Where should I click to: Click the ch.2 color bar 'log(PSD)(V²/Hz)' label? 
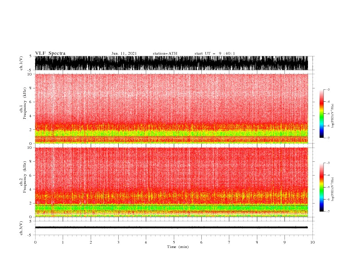tap(333, 189)
